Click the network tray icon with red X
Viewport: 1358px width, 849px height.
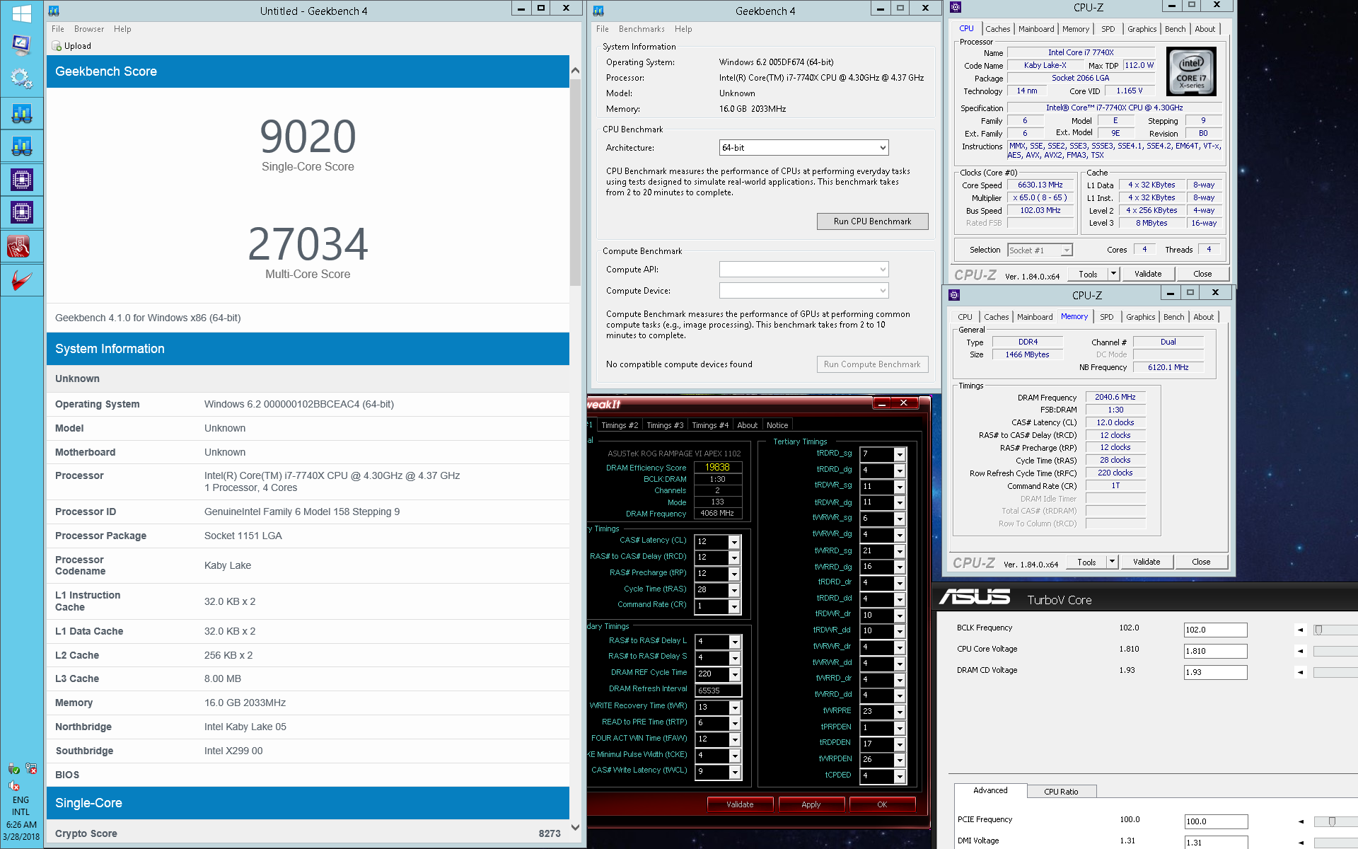pyautogui.click(x=31, y=768)
